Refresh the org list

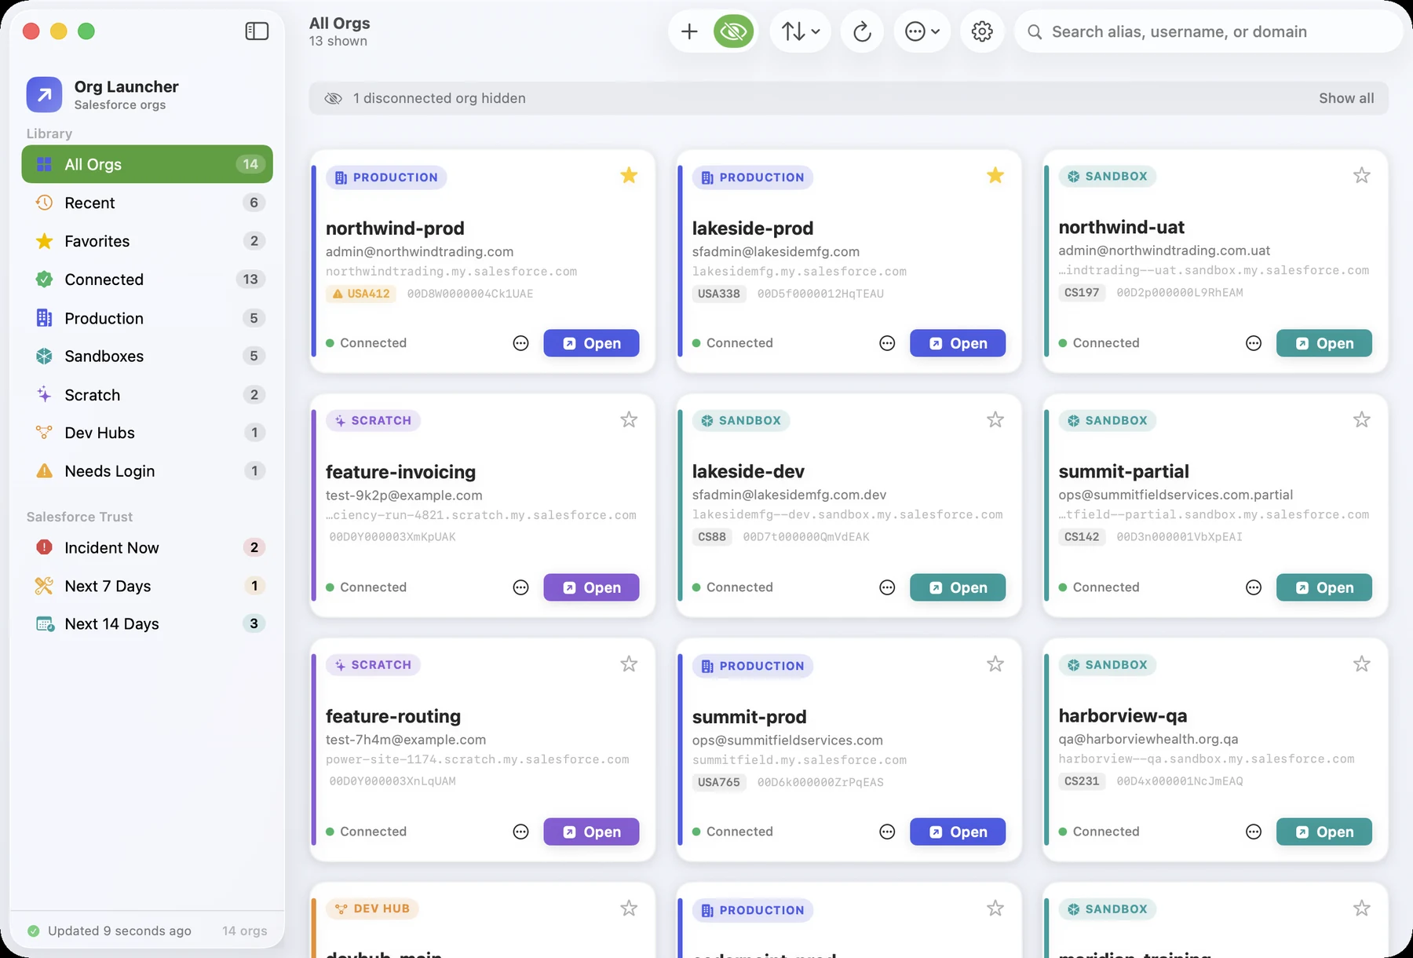(x=862, y=31)
